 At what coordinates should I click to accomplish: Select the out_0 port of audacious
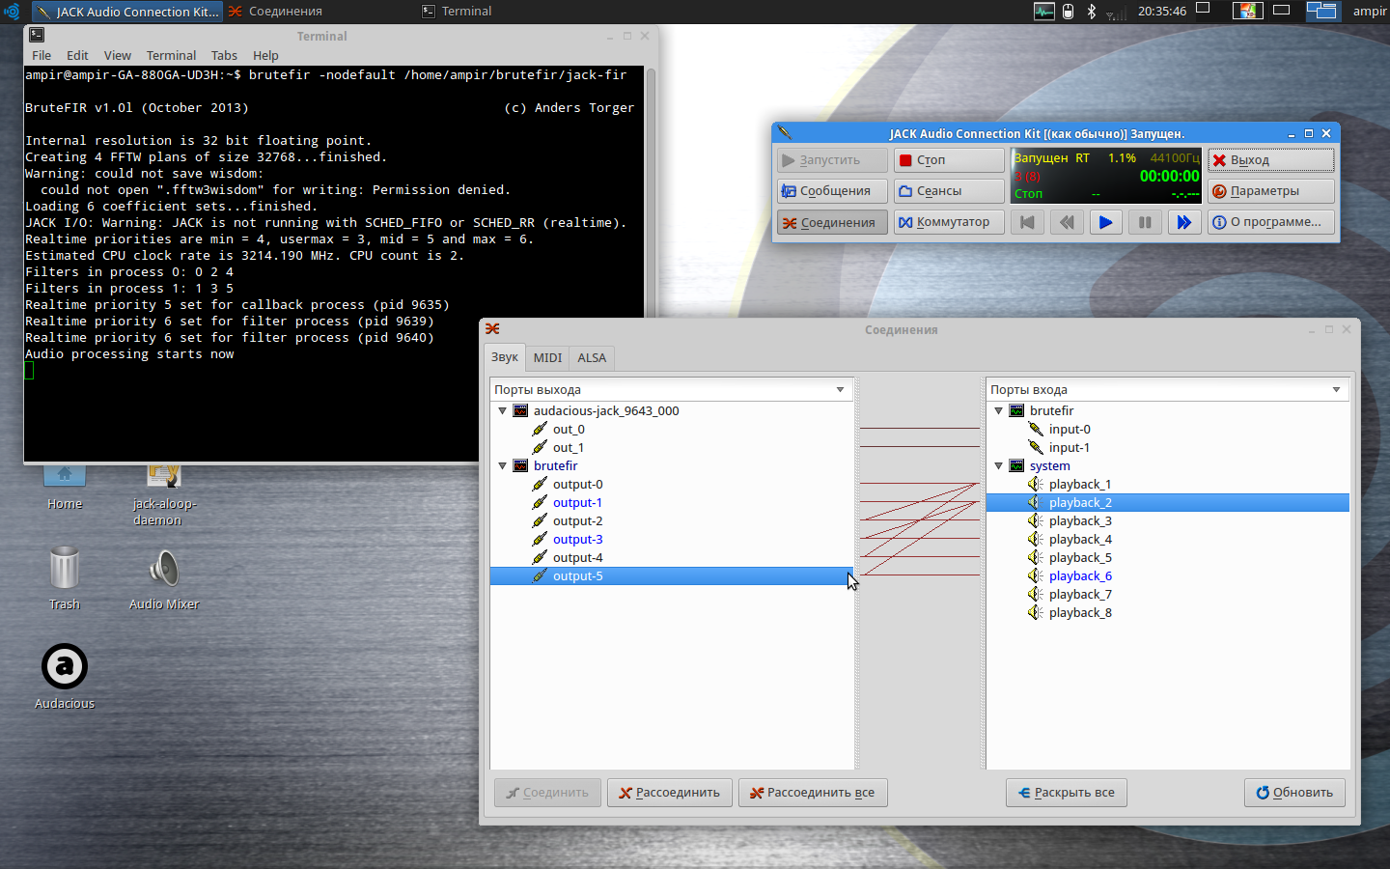[568, 429]
